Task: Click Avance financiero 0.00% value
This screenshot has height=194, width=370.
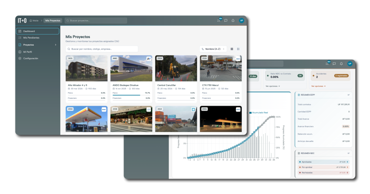Action: [346, 126]
